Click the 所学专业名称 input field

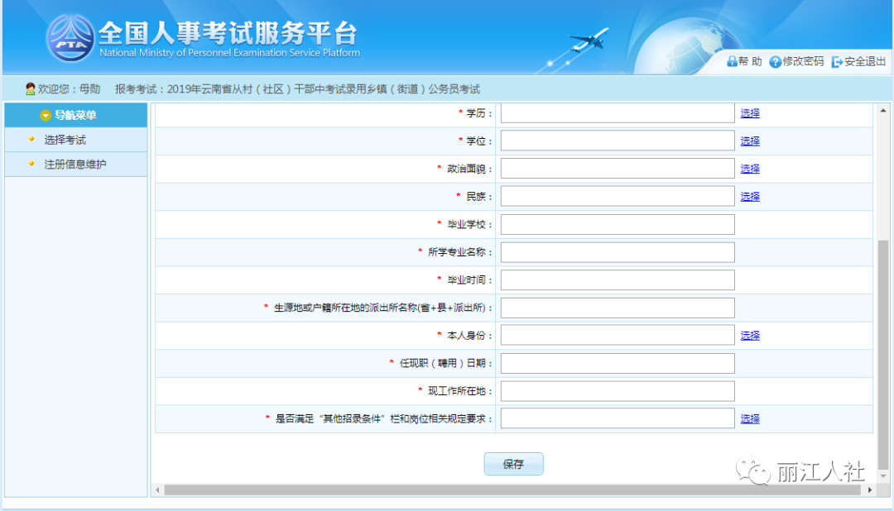[x=618, y=252]
